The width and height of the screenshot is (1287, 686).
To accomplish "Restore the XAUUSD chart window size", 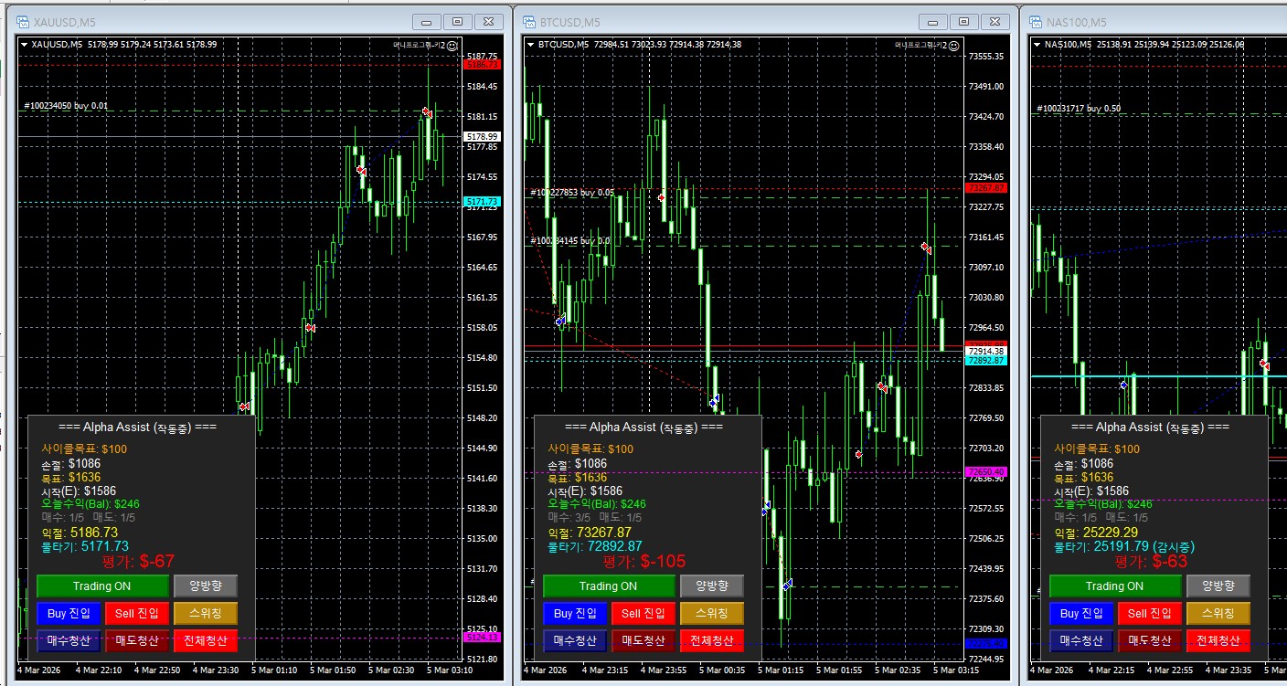I will pos(458,22).
